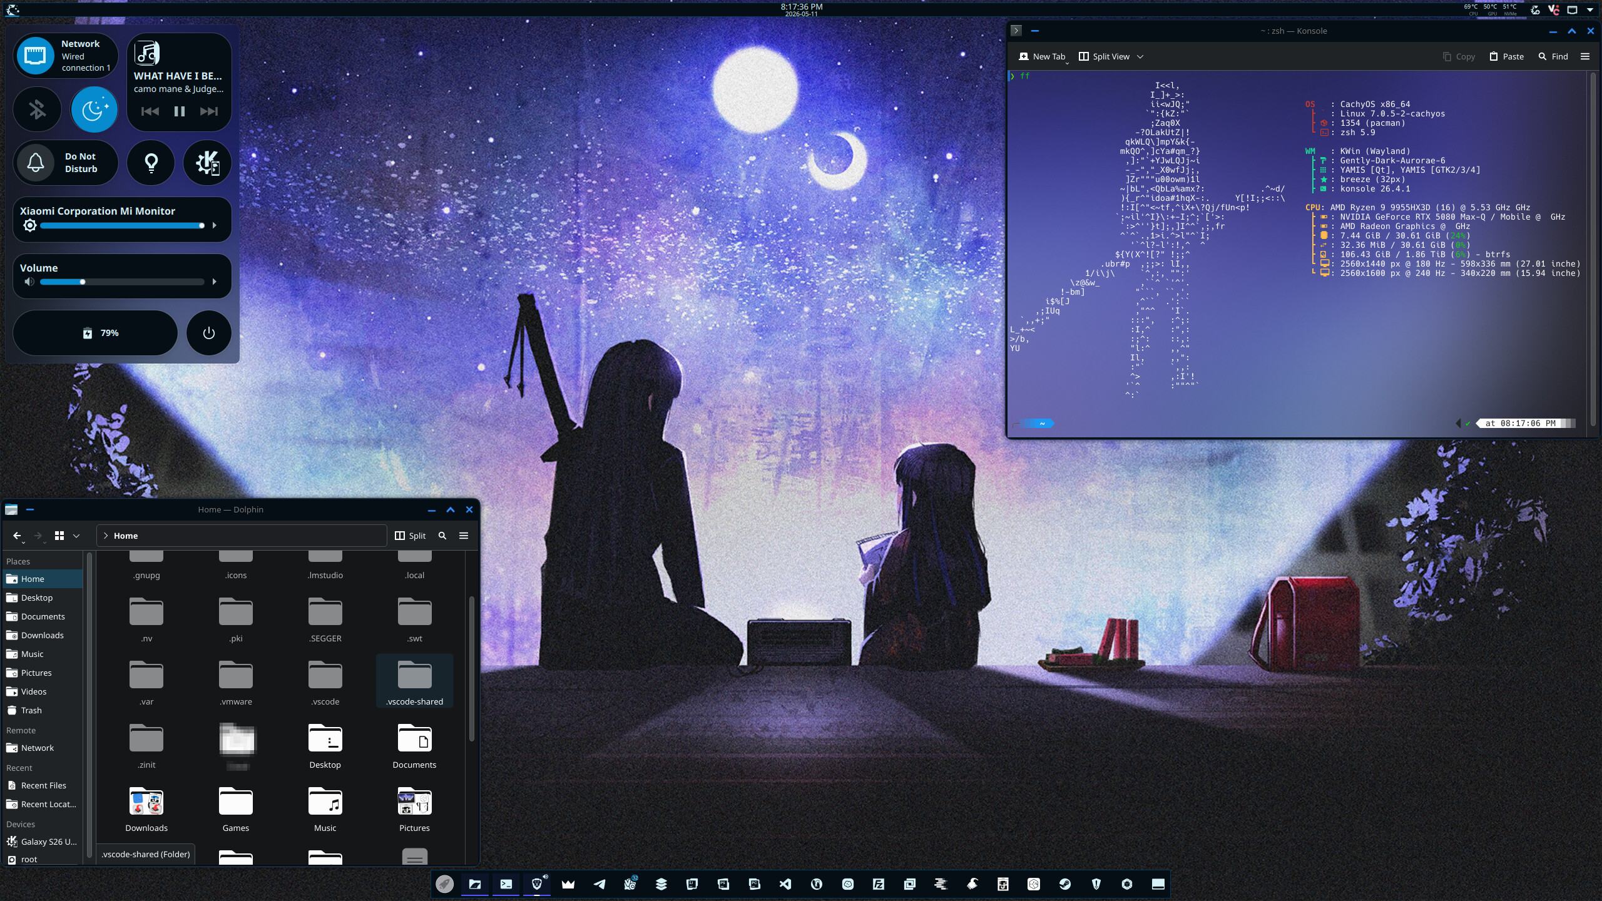
Task: Open Recent Files in the Dolphin sidebar
Action: coord(43,785)
